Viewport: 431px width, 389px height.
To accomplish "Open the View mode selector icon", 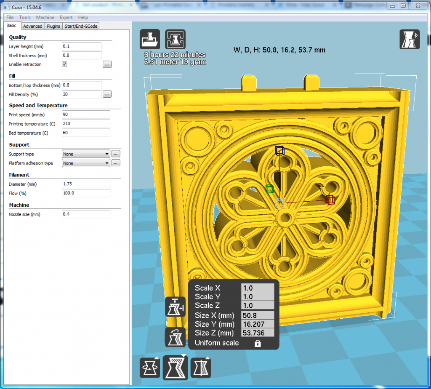I will coord(410,39).
